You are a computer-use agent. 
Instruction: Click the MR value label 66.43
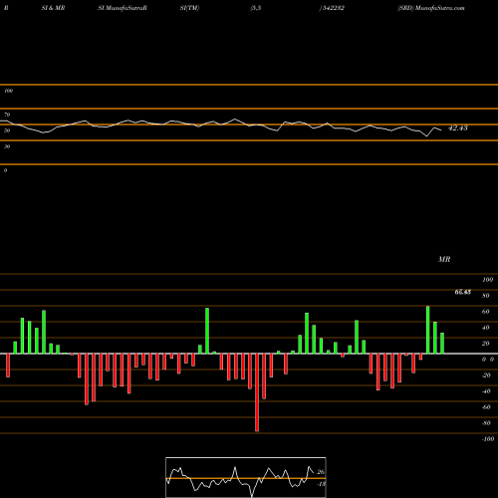coord(463,292)
